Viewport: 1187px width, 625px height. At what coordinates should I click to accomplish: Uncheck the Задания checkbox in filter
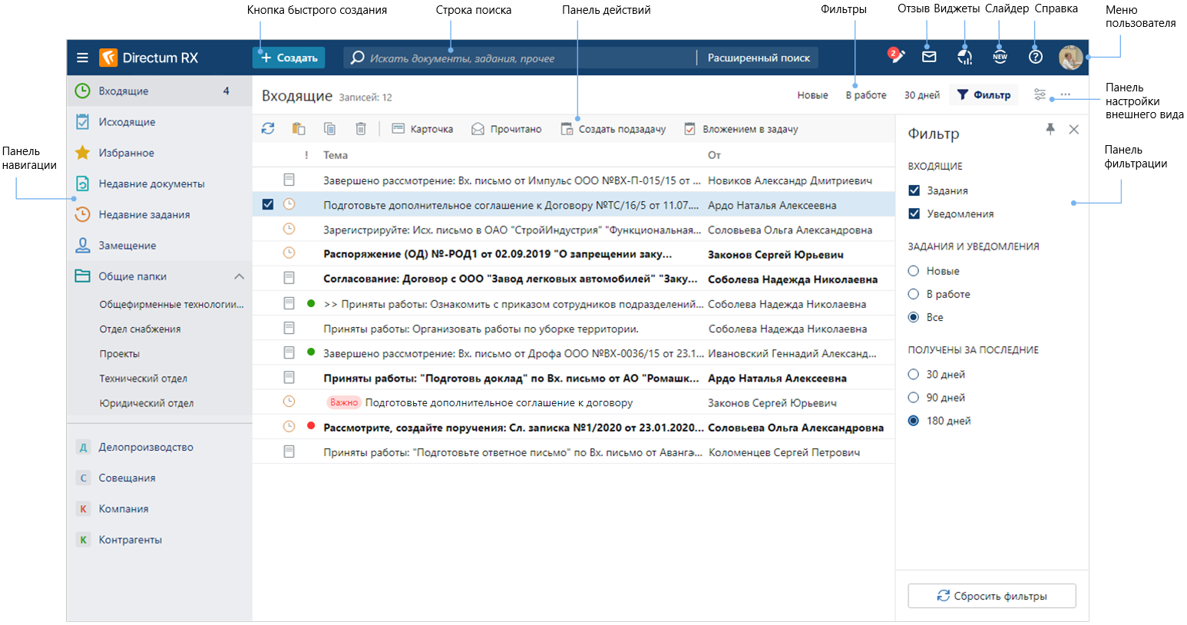coord(914,190)
